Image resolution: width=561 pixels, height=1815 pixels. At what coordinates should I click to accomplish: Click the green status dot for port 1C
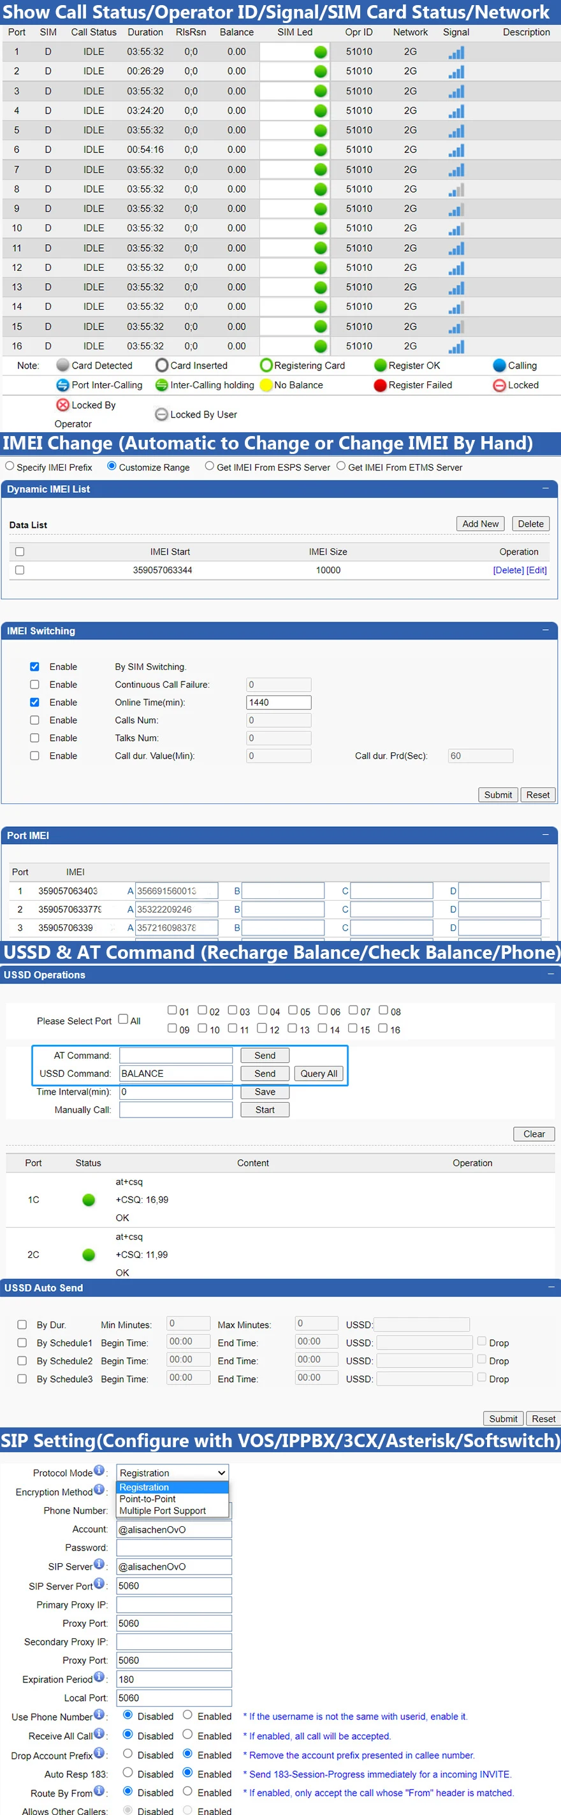89,1200
